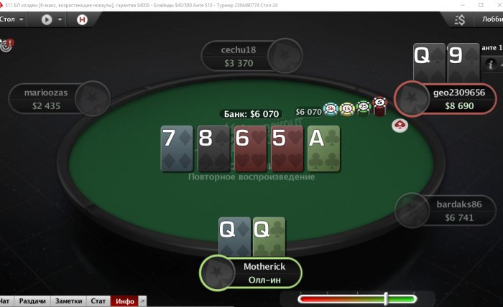Click the red-green slider handle
503x307 pixels.
pos(387,298)
